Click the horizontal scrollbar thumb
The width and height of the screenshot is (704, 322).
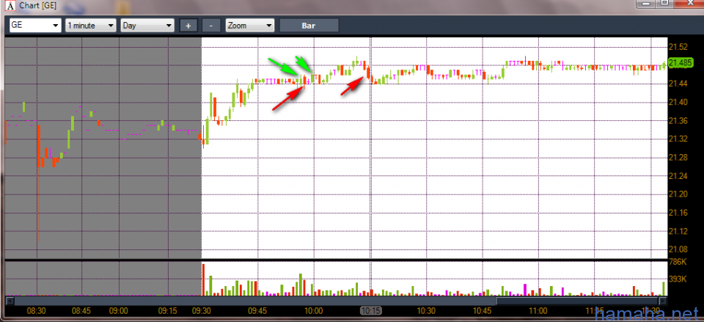577,301
